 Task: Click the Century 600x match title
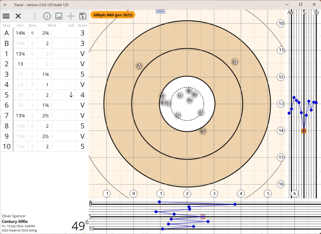coord(15,221)
